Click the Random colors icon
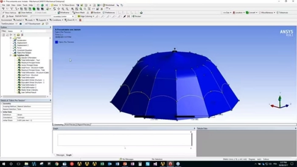The image size is (297, 167). [95, 12]
